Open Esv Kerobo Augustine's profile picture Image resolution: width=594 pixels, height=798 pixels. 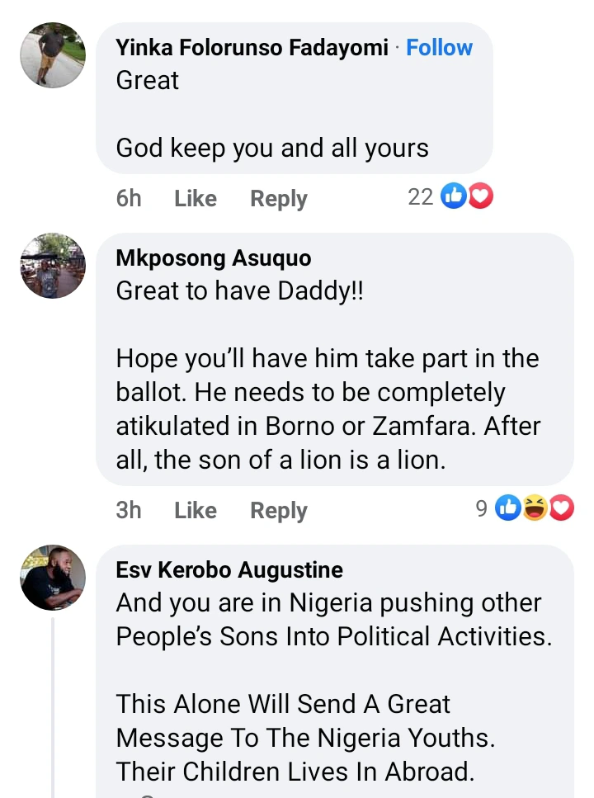tap(53, 577)
